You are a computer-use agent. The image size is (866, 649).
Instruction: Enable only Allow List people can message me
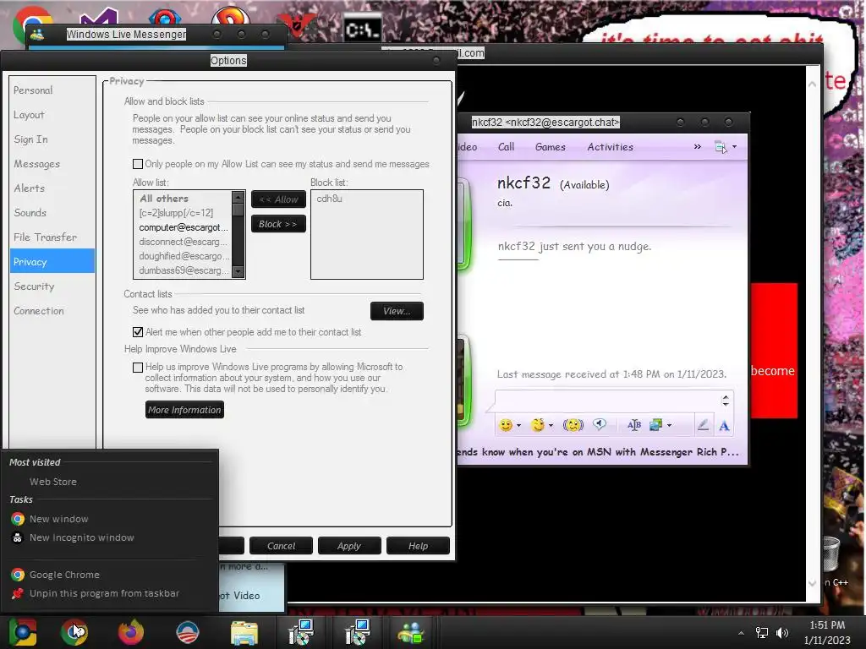coord(138,164)
